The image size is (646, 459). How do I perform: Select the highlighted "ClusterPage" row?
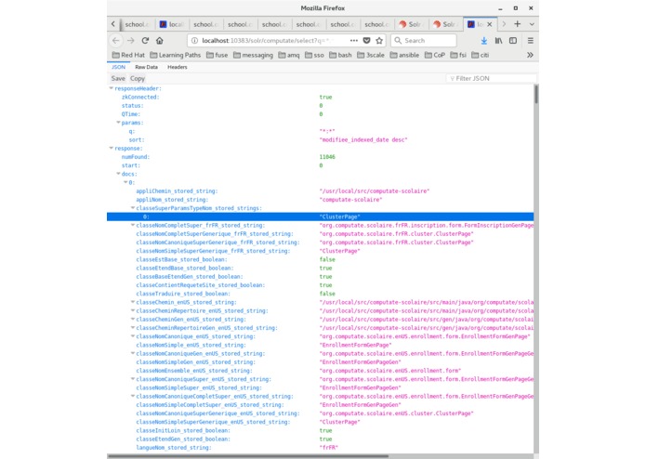320,216
